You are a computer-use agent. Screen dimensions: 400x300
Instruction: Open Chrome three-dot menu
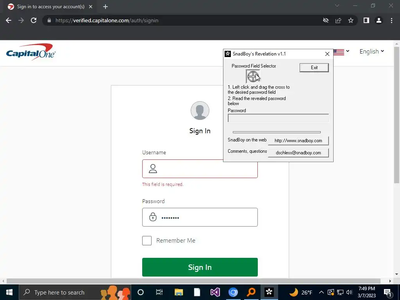(x=391, y=20)
